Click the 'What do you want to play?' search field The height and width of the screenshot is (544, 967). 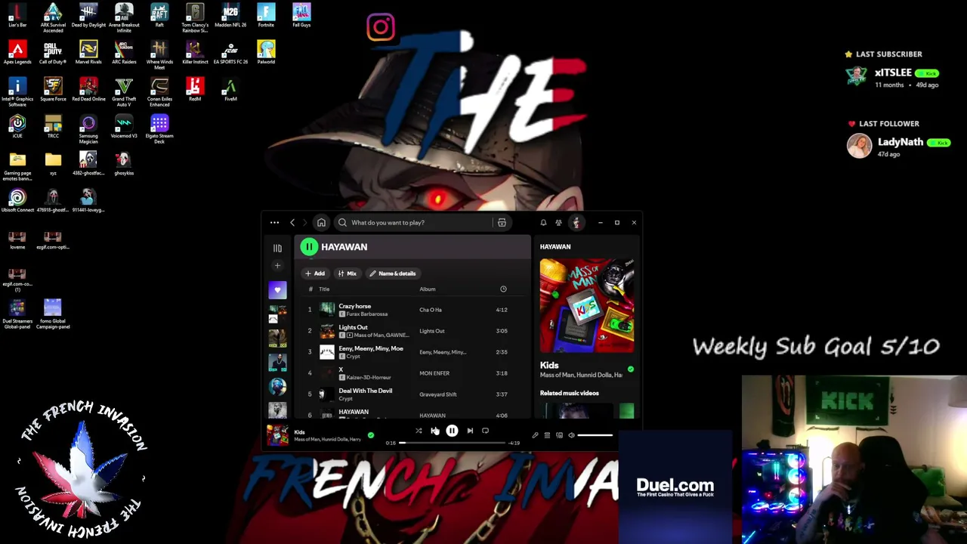click(413, 223)
